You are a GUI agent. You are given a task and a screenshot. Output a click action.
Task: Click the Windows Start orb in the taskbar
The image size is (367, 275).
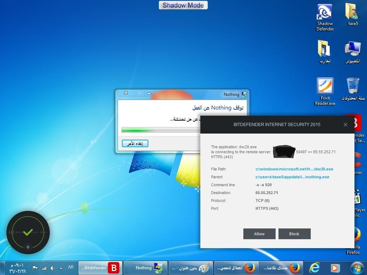tap(357, 268)
